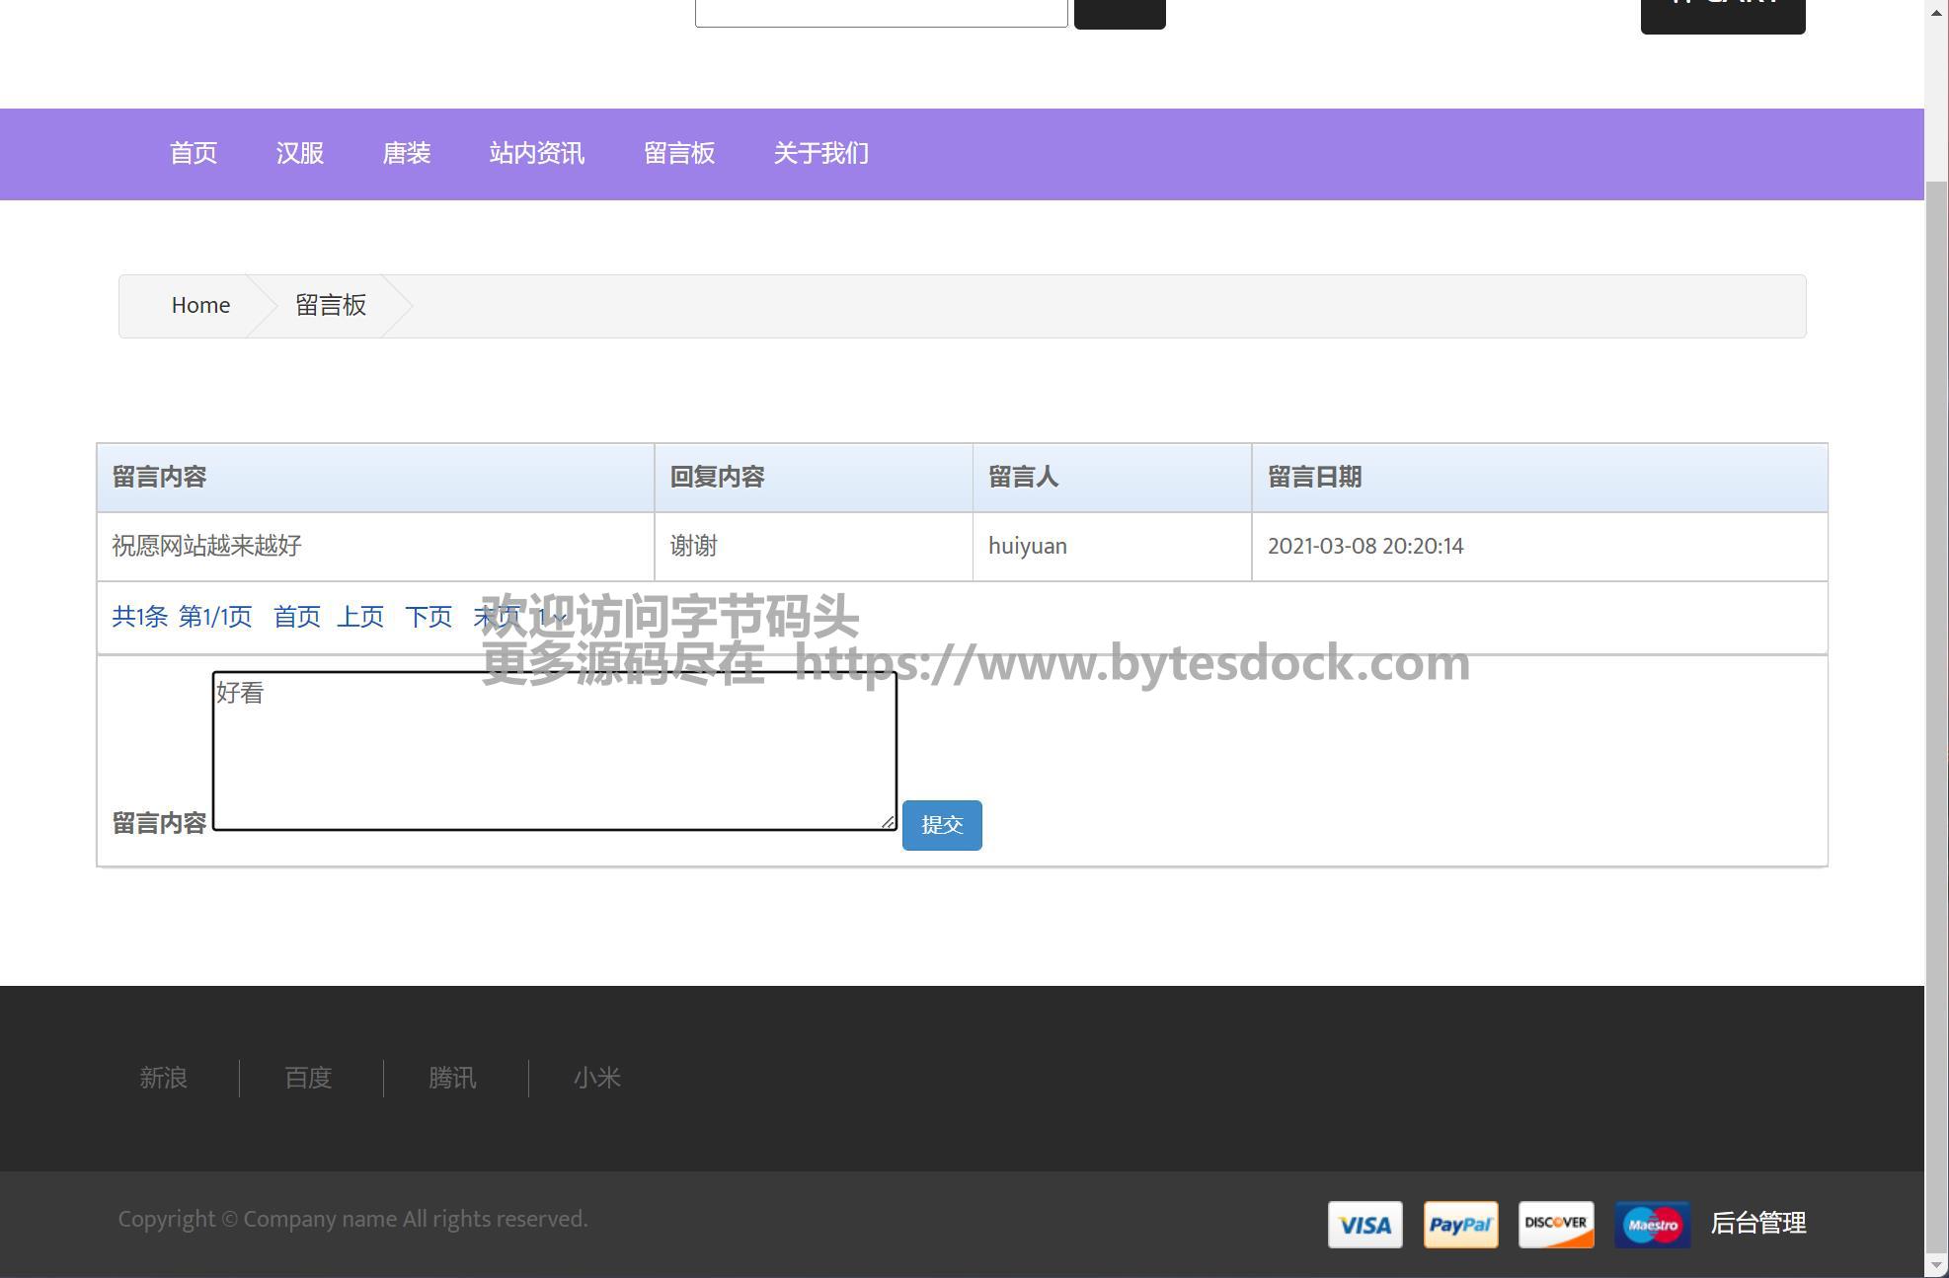The height and width of the screenshot is (1278, 1949).
Task: Open the 留言板 navigation menu item
Action: click(x=679, y=154)
